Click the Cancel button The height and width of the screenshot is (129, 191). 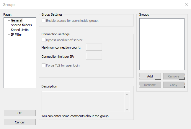pyautogui.click(x=20, y=122)
